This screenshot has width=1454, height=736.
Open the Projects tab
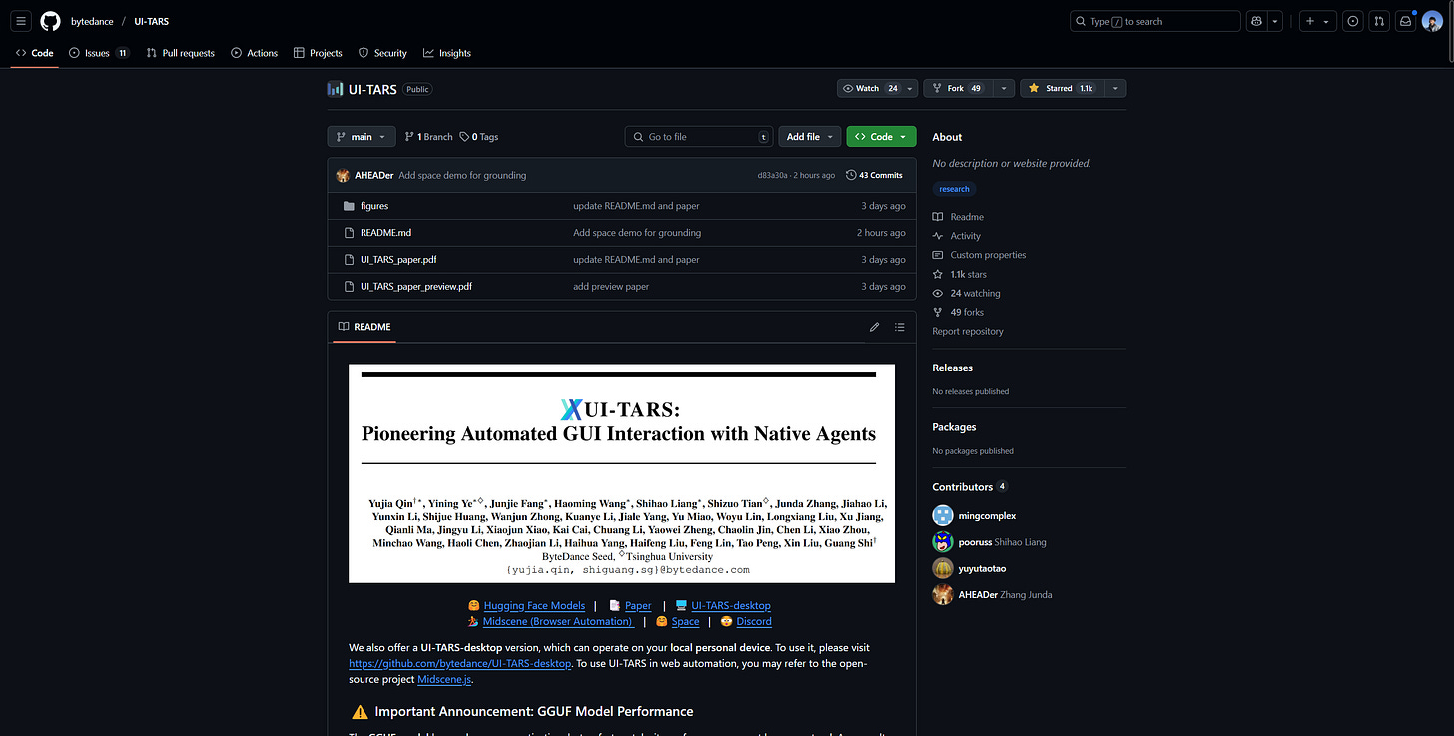tap(318, 53)
